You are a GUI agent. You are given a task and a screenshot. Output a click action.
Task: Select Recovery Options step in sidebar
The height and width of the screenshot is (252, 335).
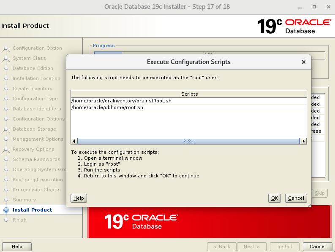(x=33, y=149)
